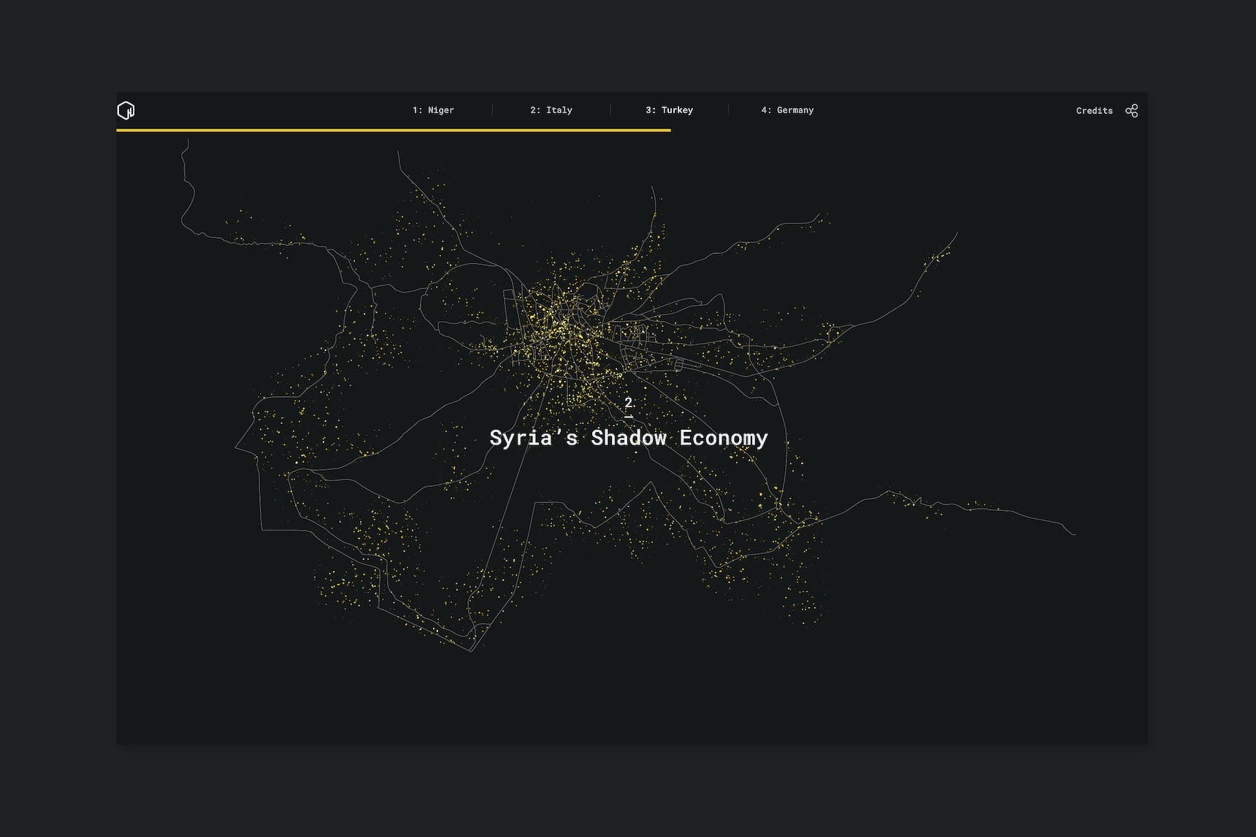
Task: Select the 2: Italy chapter tab
Action: click(551, 110)
